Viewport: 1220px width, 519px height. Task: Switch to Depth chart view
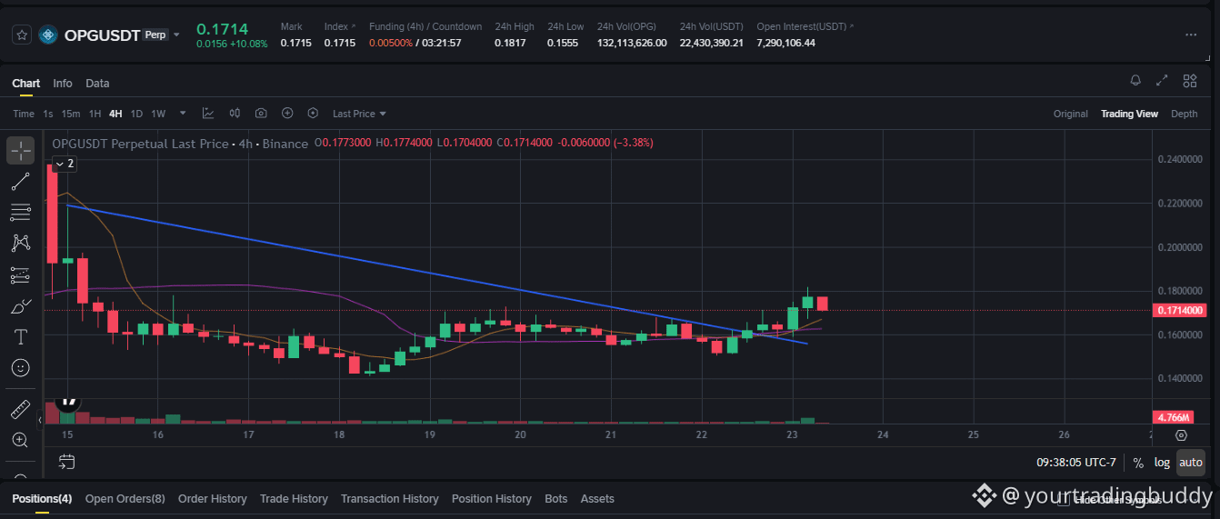1184,114
